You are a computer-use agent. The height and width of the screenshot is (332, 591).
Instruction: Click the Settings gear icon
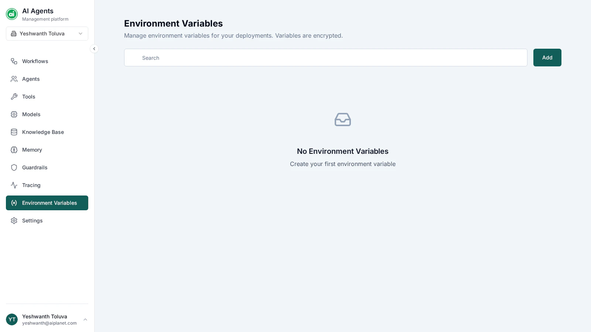pos(14,221)
